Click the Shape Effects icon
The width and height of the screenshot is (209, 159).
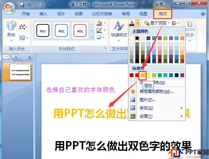coord(99,37)
